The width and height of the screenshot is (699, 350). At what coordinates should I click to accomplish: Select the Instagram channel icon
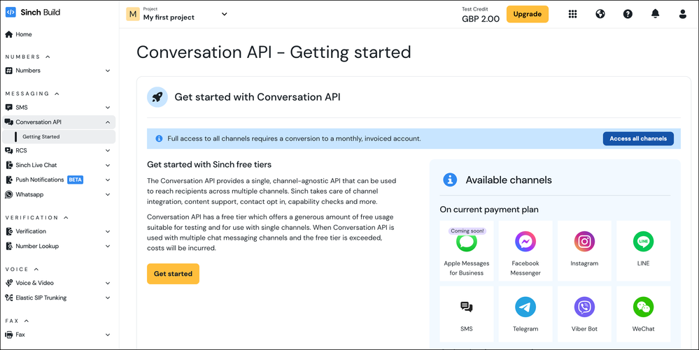pos(584,241)
